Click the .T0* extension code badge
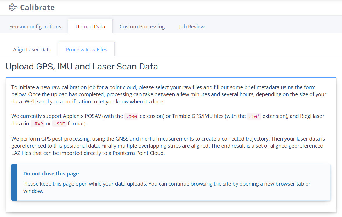Image resolution: width=342 pixels, height=217 pixels. tap(254, 116)
